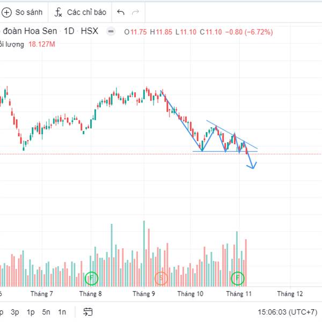Click the 1D interval label in legend
Screen dimensions: 322x322
point(69,31)
